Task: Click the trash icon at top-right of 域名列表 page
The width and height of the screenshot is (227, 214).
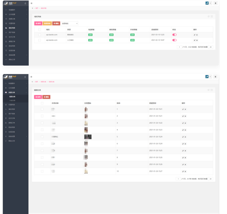Action: pyautogui.click(x=215, y=3)
